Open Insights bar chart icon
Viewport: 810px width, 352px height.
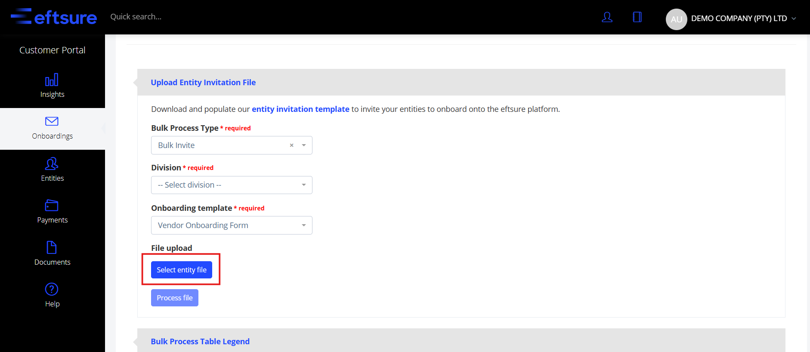coord(52,80)
